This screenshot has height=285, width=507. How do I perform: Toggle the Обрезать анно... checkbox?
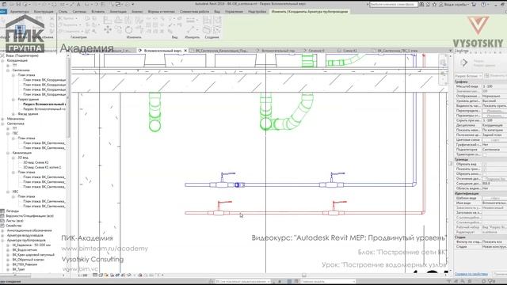(484, 174)
